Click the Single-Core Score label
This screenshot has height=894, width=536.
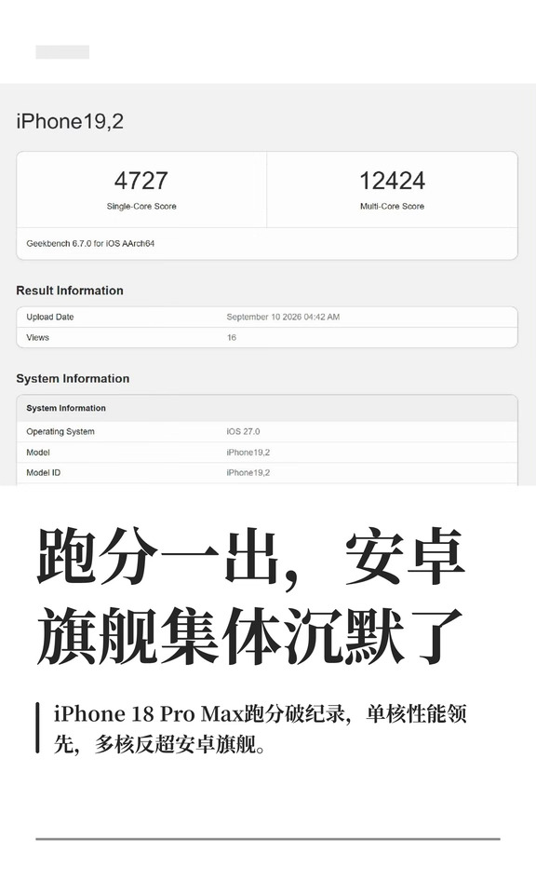tap(141, 207)
